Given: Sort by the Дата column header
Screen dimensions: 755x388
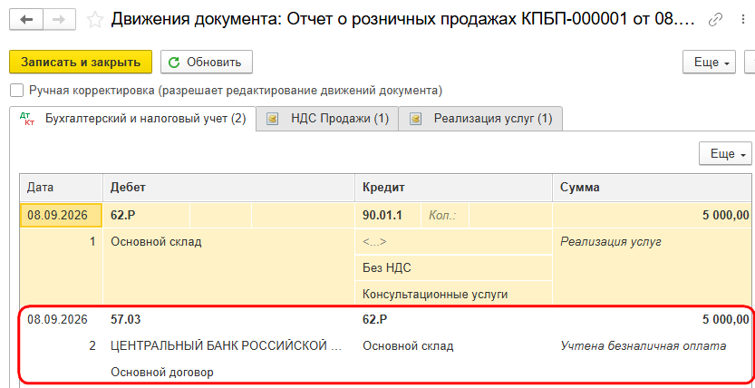Looking at the screenshot, I should (x=61, y=188).
